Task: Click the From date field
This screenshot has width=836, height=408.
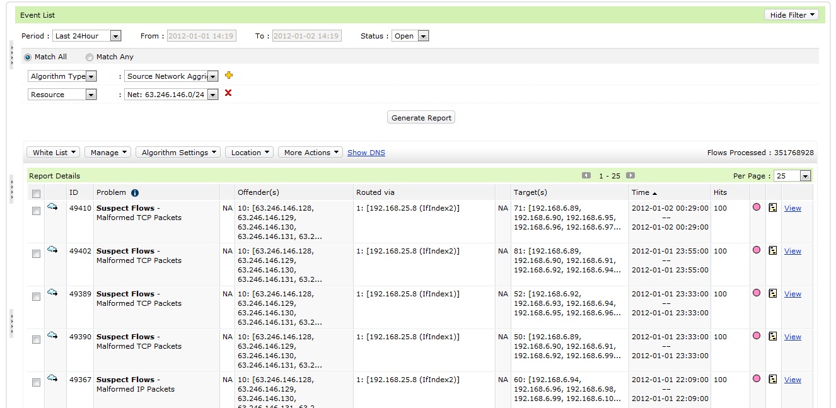Action: click(202, 36)
